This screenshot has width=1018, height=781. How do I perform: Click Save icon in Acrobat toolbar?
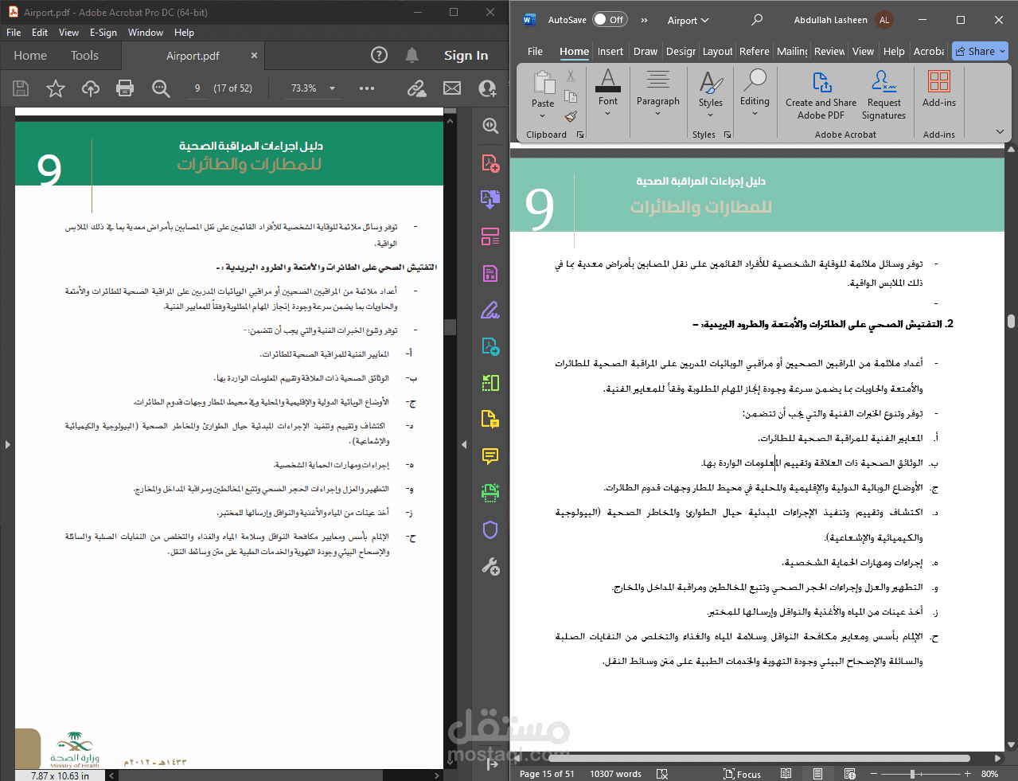pos(21,88)
